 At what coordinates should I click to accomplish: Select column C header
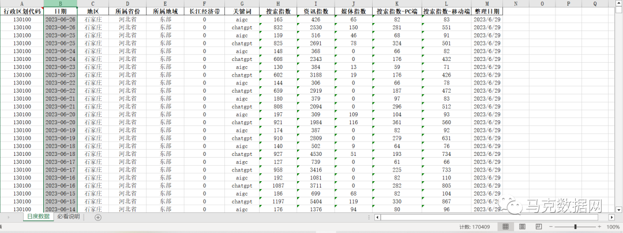93,3
